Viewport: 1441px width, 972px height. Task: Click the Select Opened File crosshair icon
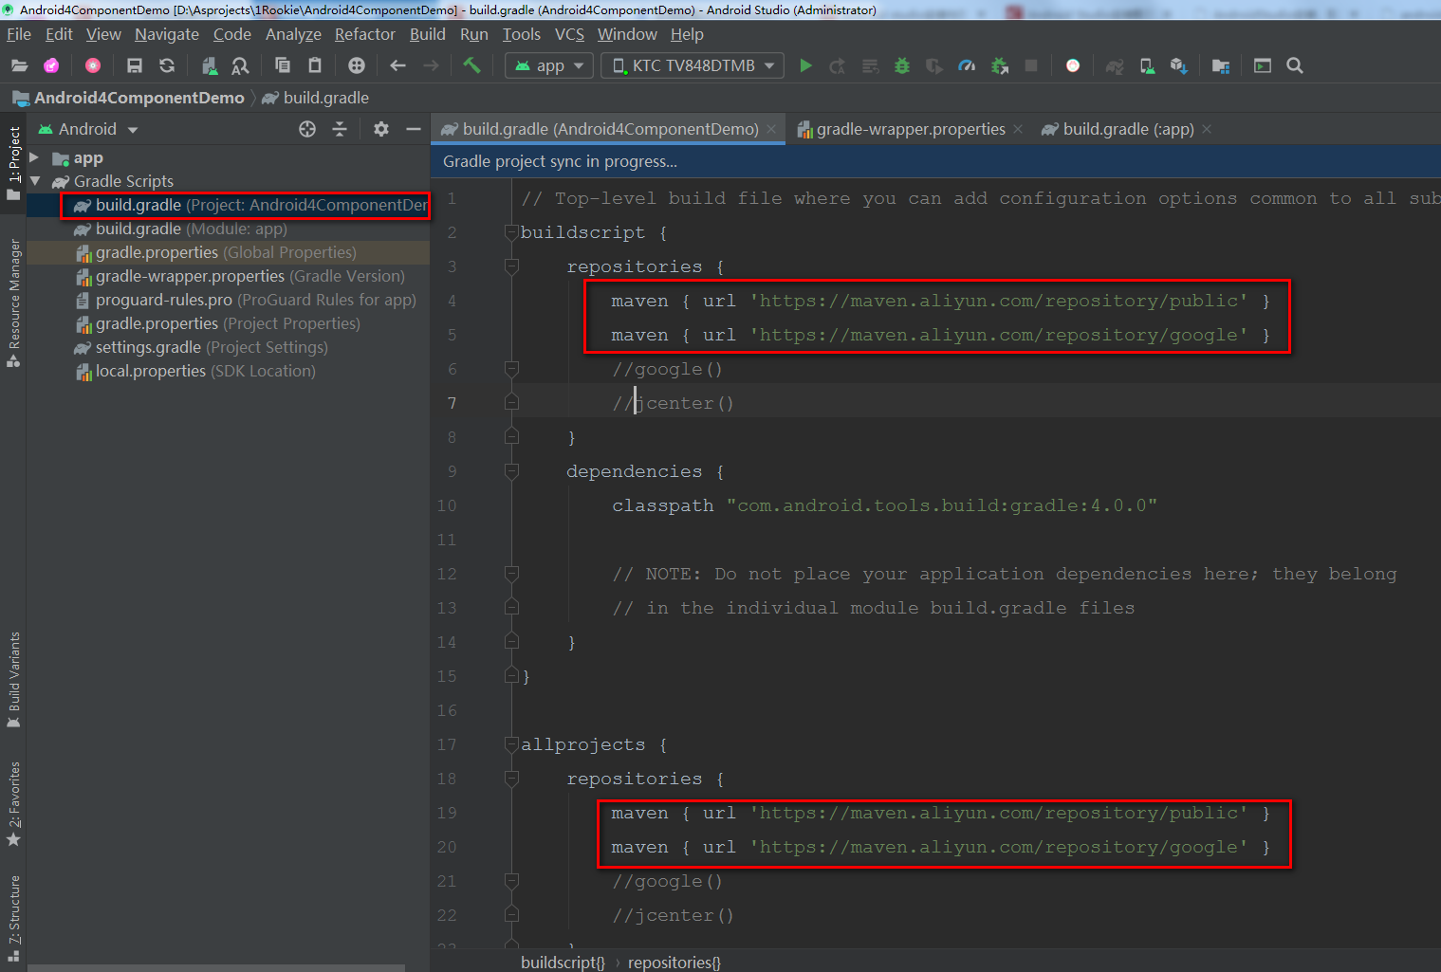[x=307, y=129]
